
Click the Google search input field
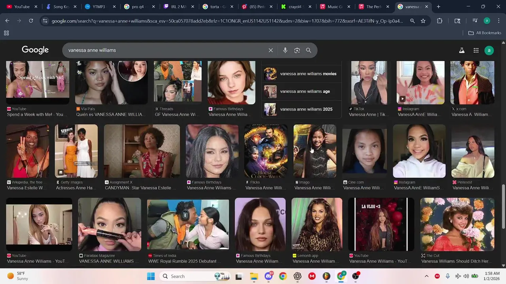(x=166, y=50)
